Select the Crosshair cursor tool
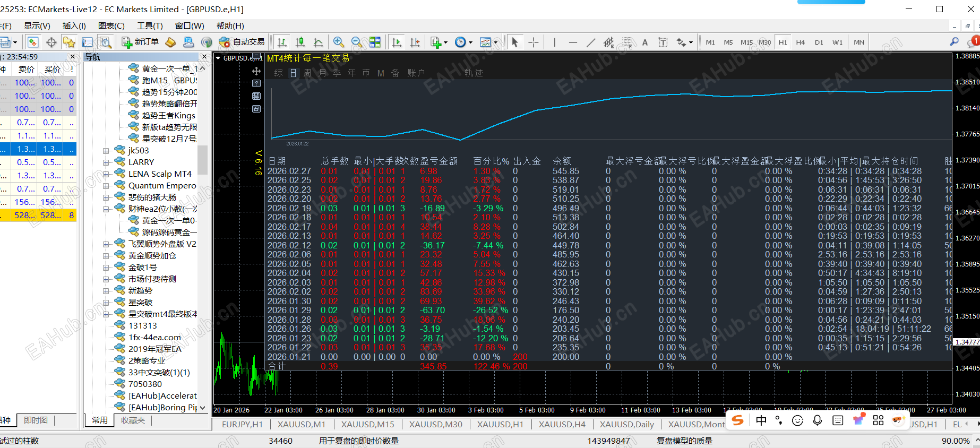 534,42
